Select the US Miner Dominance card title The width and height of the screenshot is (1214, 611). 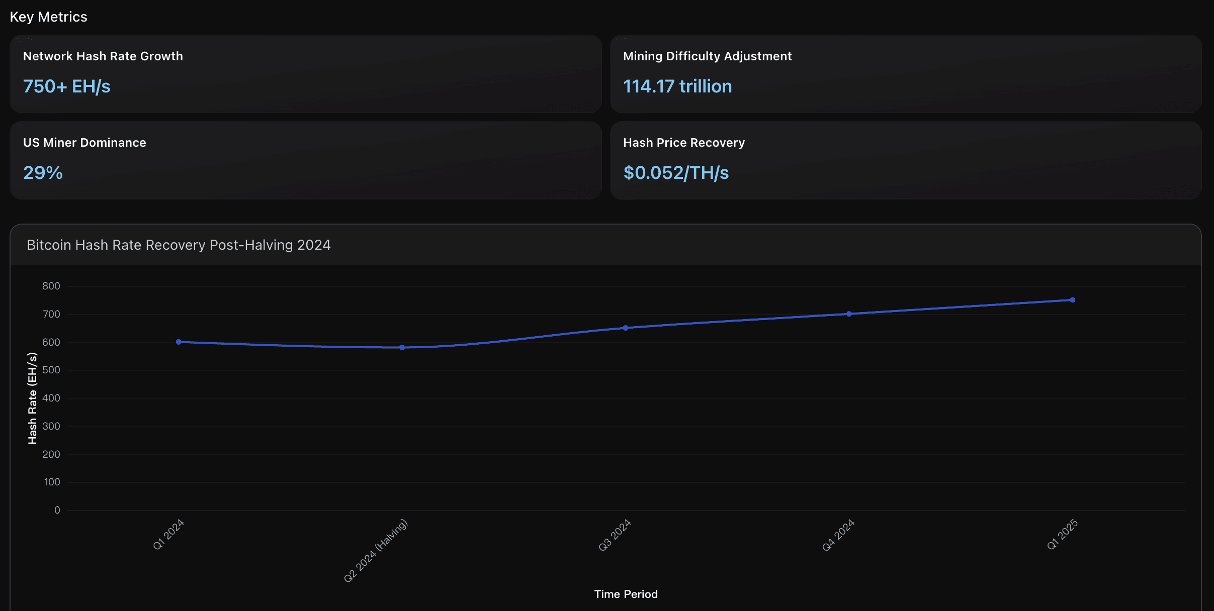point(84,143)
